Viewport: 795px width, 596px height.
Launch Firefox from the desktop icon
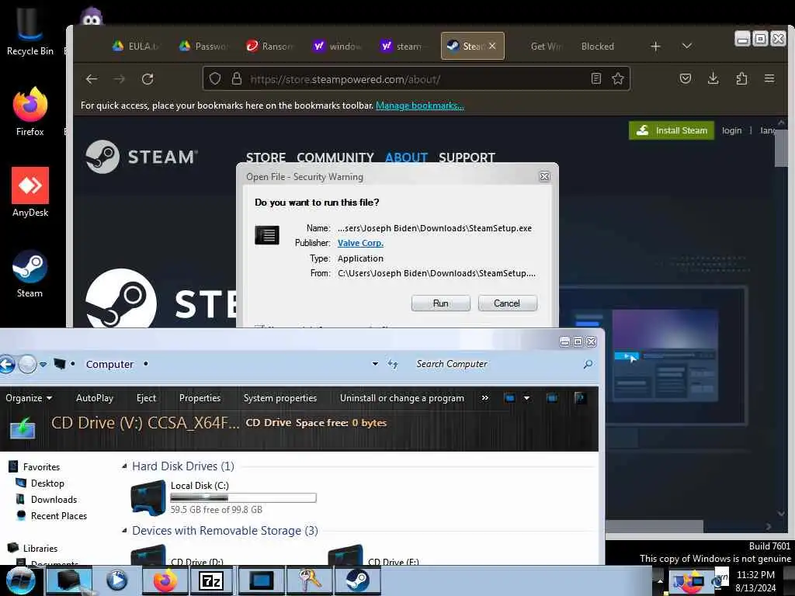click(30, 112)
